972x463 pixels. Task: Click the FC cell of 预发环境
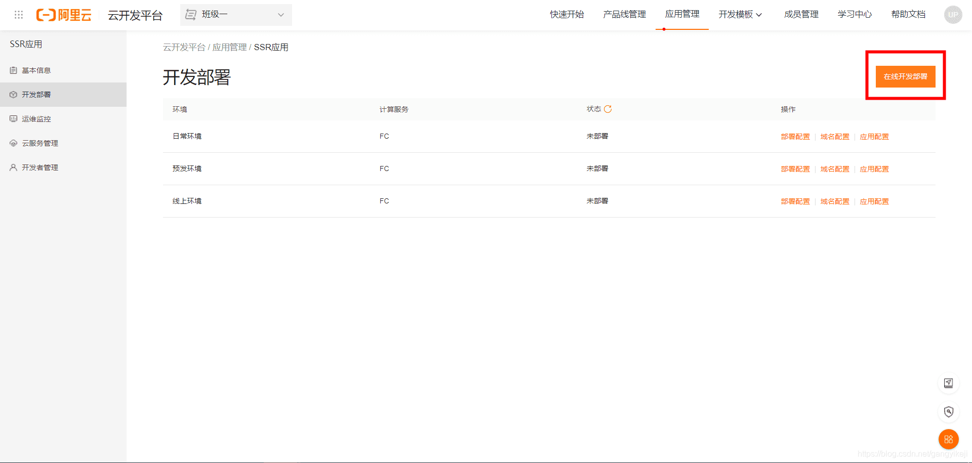384,169
